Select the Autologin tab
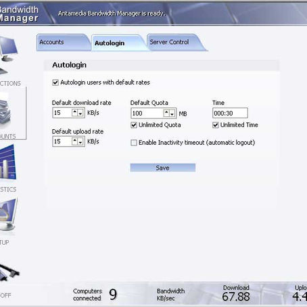The height and width of the screenshot is (307, 307). click(x=119, y=43)
